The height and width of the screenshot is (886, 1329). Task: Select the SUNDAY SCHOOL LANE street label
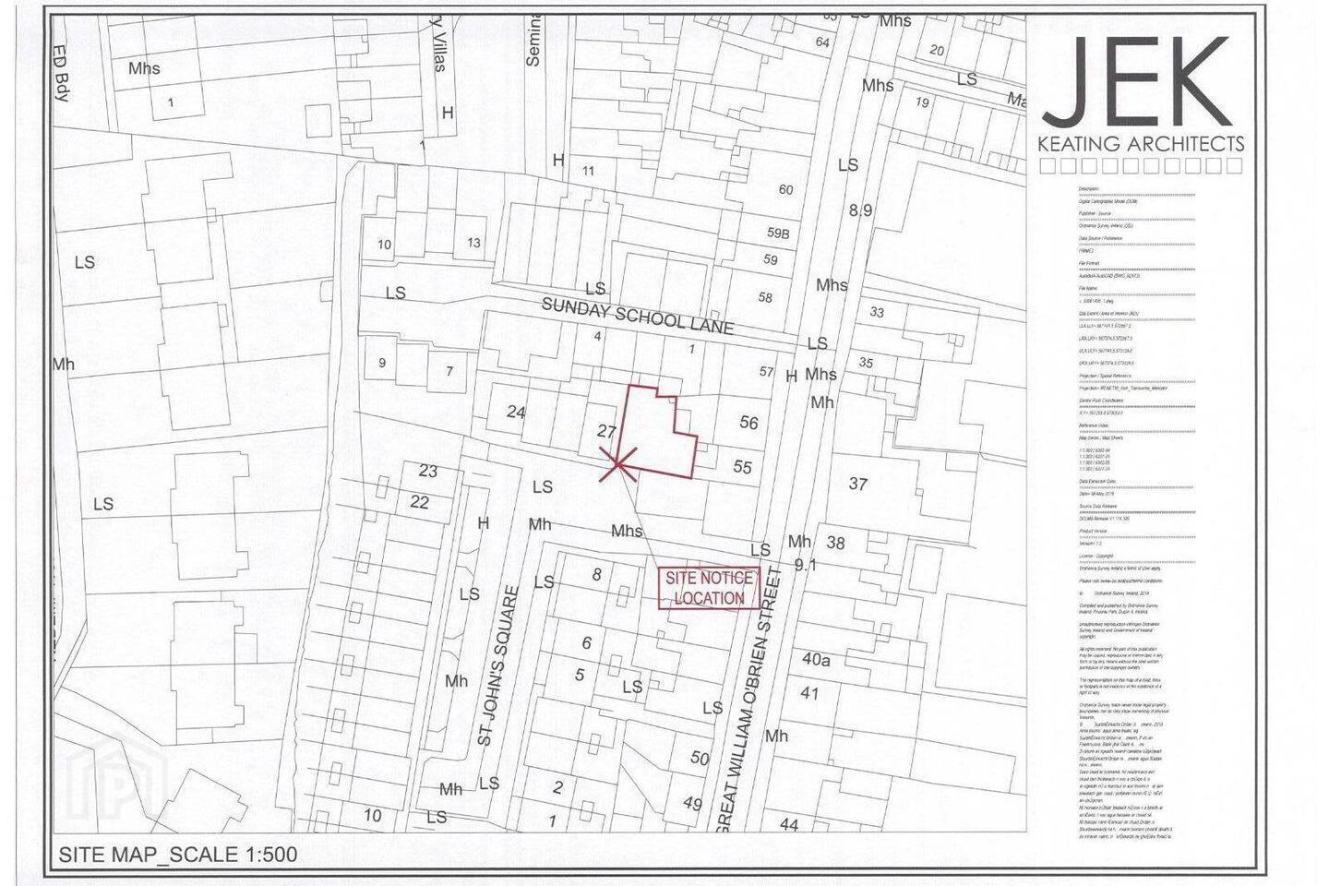coord(638,316)
